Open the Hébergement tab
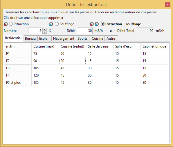173x147 pixels. pos(64,39)
